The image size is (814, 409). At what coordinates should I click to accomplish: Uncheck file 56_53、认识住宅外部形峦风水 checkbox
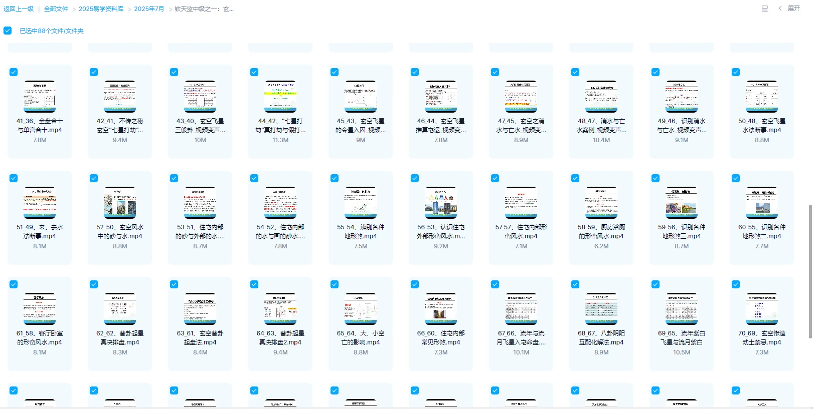tap(415, 178)
